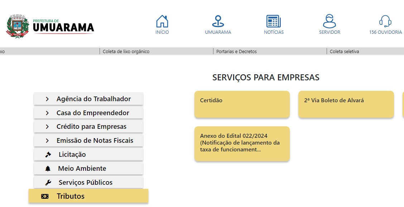The width and height of the screenshot is (404, 207).
Task: Click the money icon next to Tributos
Action: (x=44, y=196)
